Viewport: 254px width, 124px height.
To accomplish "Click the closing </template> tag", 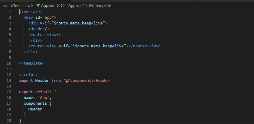I will click(32, 63).
